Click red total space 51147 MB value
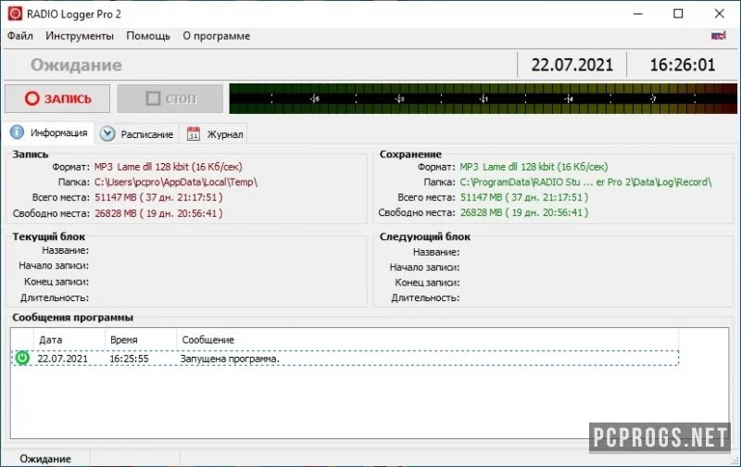 coord(158,197)
